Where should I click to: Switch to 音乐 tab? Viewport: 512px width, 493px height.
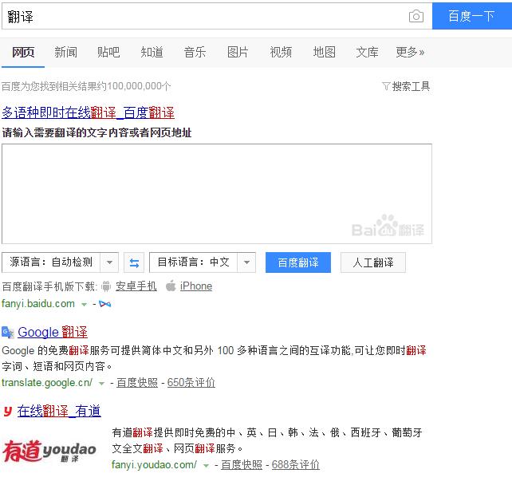coord(195,53)
